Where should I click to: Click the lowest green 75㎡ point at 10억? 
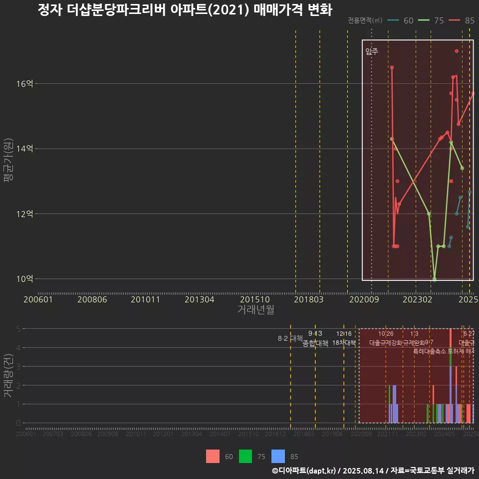click(435, 279)
